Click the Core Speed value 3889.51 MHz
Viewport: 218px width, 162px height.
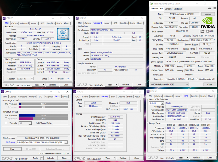point(25,62)
